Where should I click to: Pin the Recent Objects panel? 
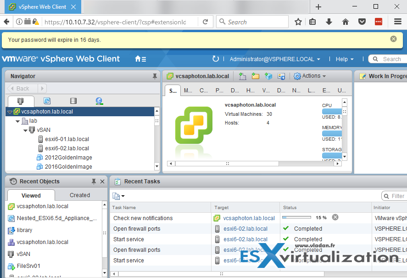click(94, 182)
